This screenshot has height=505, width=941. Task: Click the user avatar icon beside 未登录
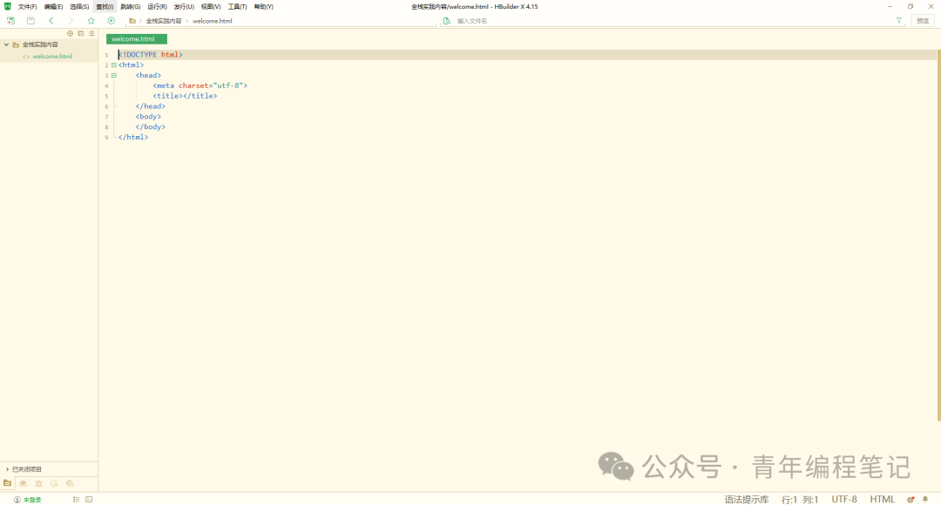(17, 500)
